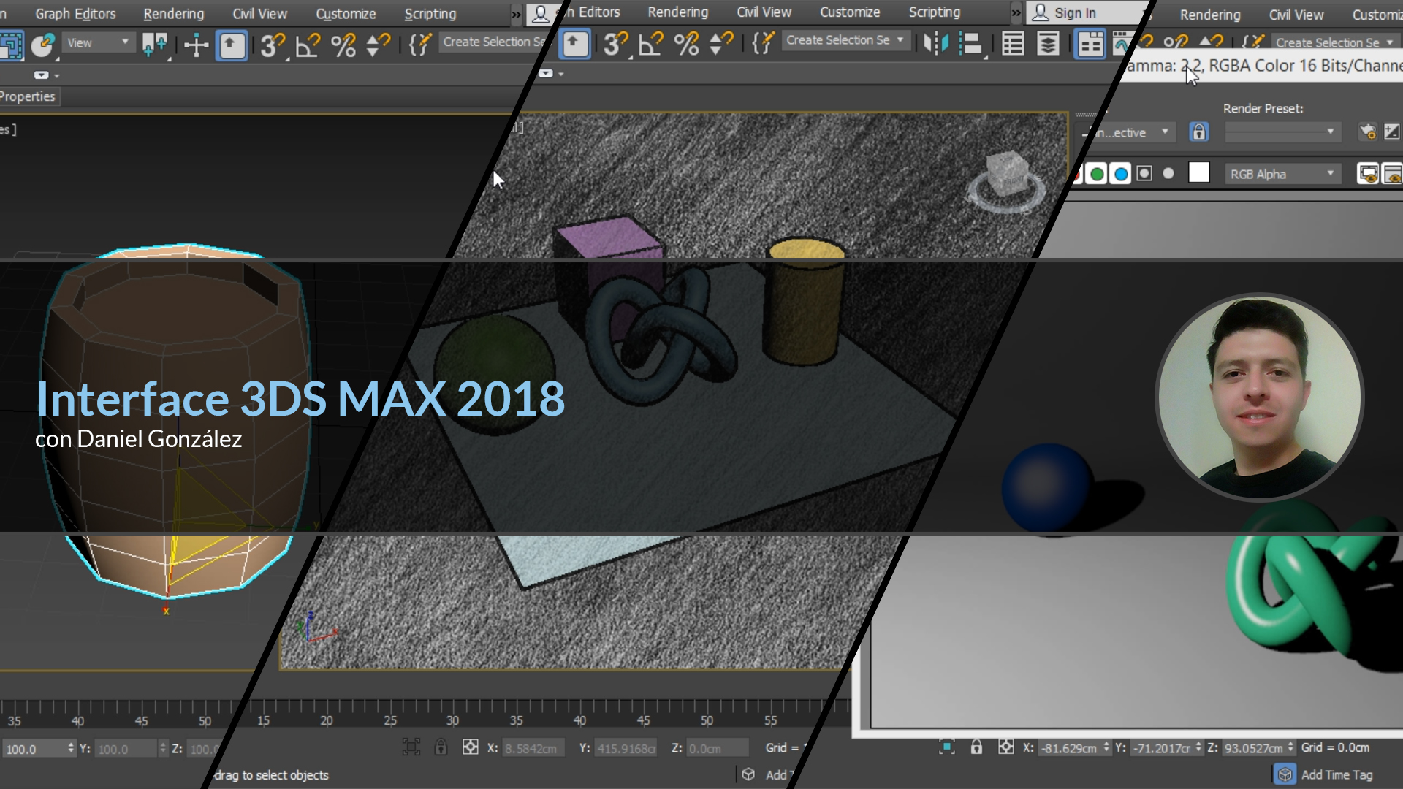Enable green channel in render window
The width and height of the screenshot is (1403, 789).
pos(1097,174)
